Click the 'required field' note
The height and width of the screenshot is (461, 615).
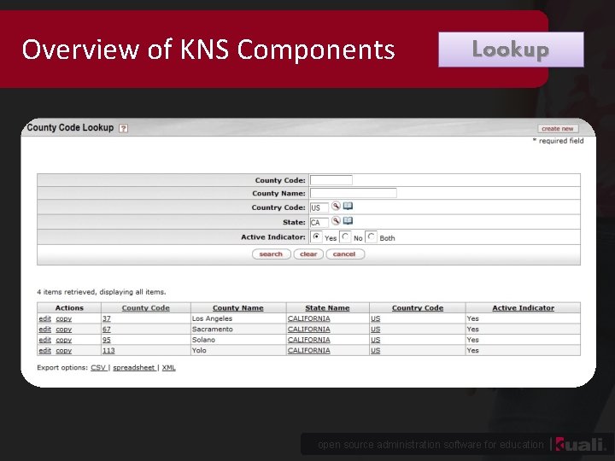(x=558, y=141)
